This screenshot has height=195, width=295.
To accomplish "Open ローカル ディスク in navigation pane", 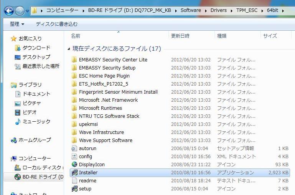I will (x=39, y=167).
